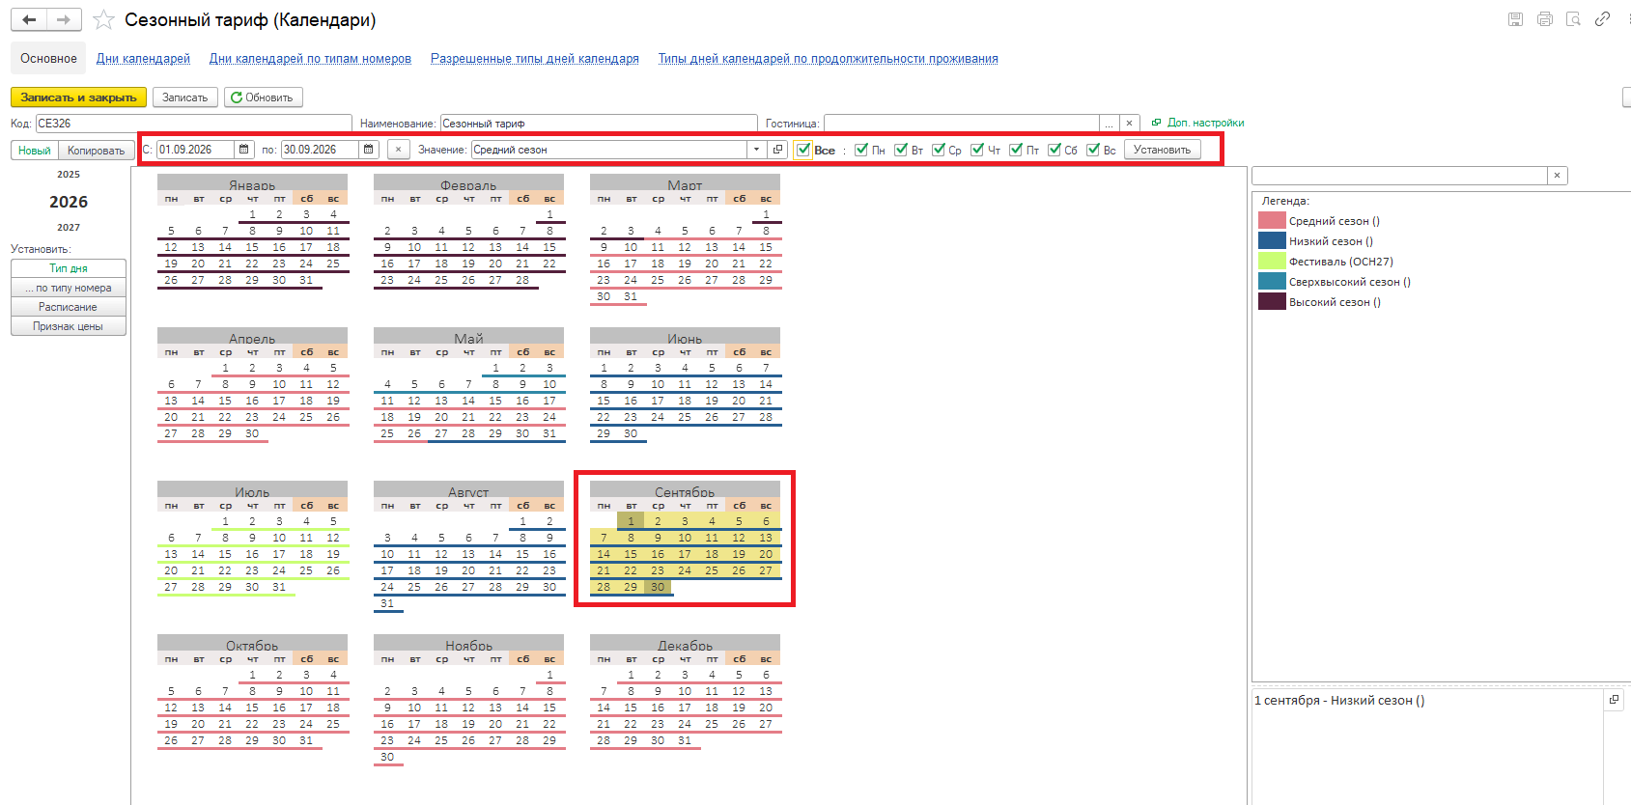The image size is (1631, 805).
Task: Open the Доп. настройки link
Action: (x=1205, y=123)
